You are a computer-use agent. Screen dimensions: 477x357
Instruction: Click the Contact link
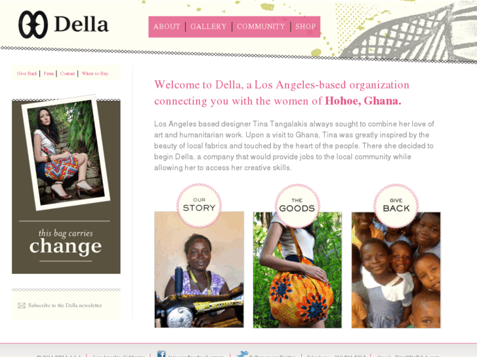67,73
